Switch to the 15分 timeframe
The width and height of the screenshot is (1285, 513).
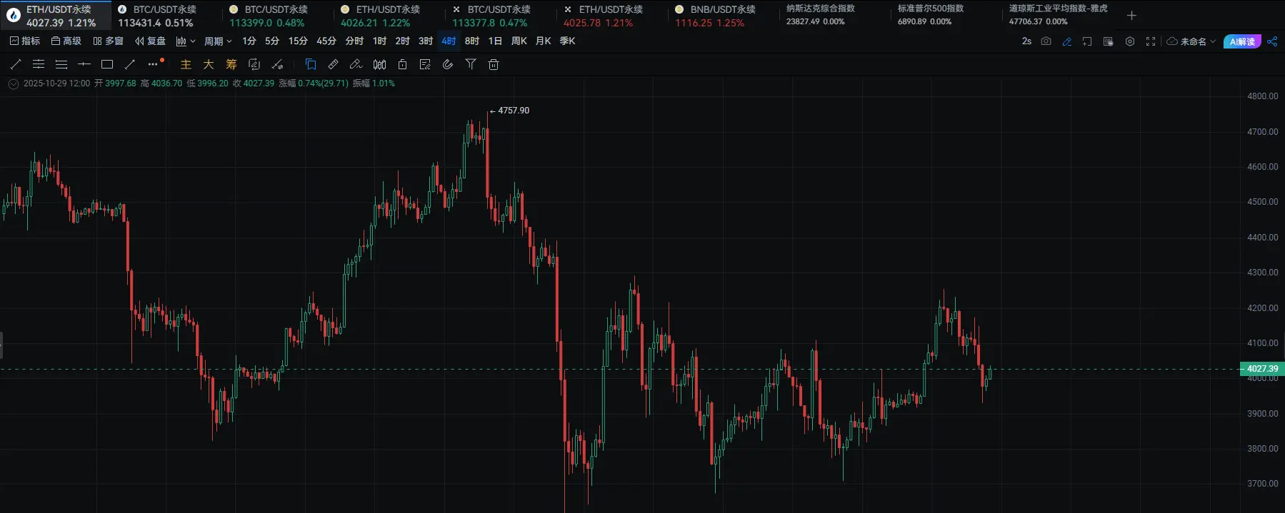(298, 41)
